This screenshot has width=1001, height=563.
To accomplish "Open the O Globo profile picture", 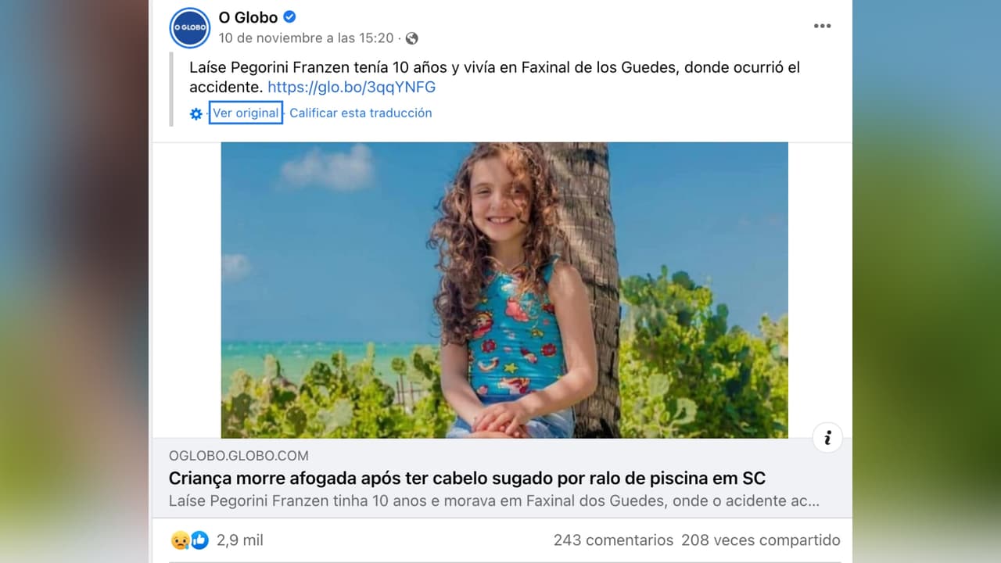I will click(x=190, y=27).
